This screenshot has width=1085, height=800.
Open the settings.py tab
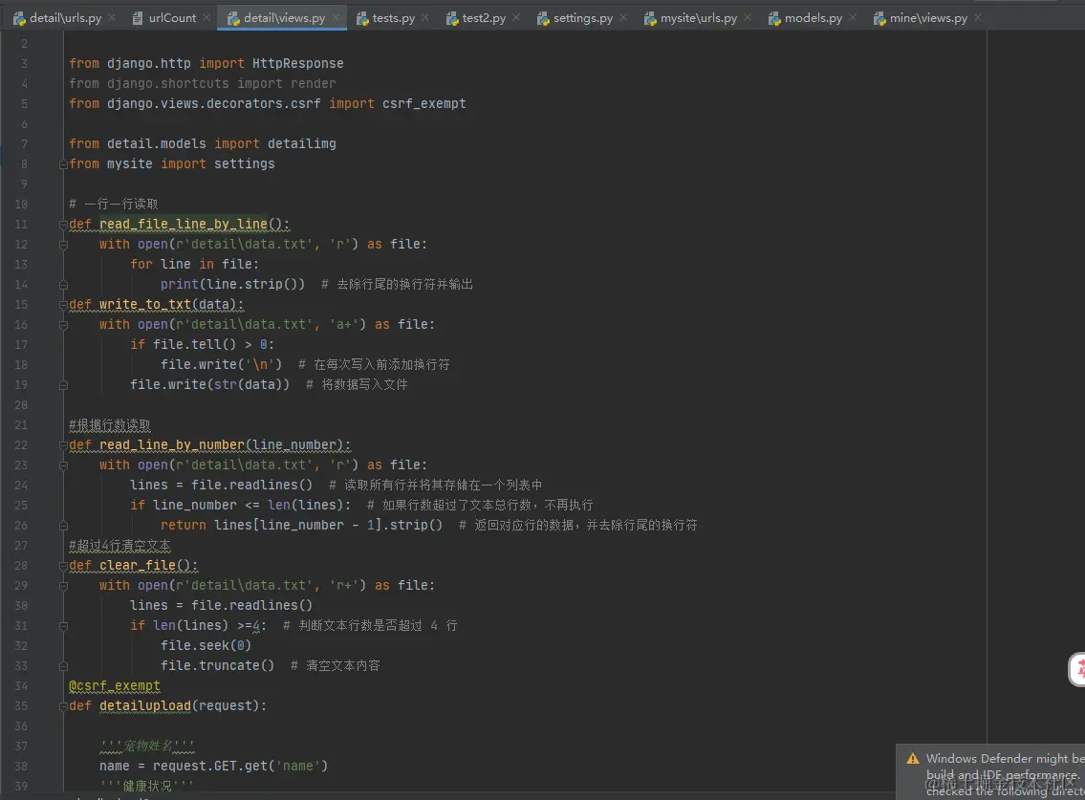[x=582, y=18]
